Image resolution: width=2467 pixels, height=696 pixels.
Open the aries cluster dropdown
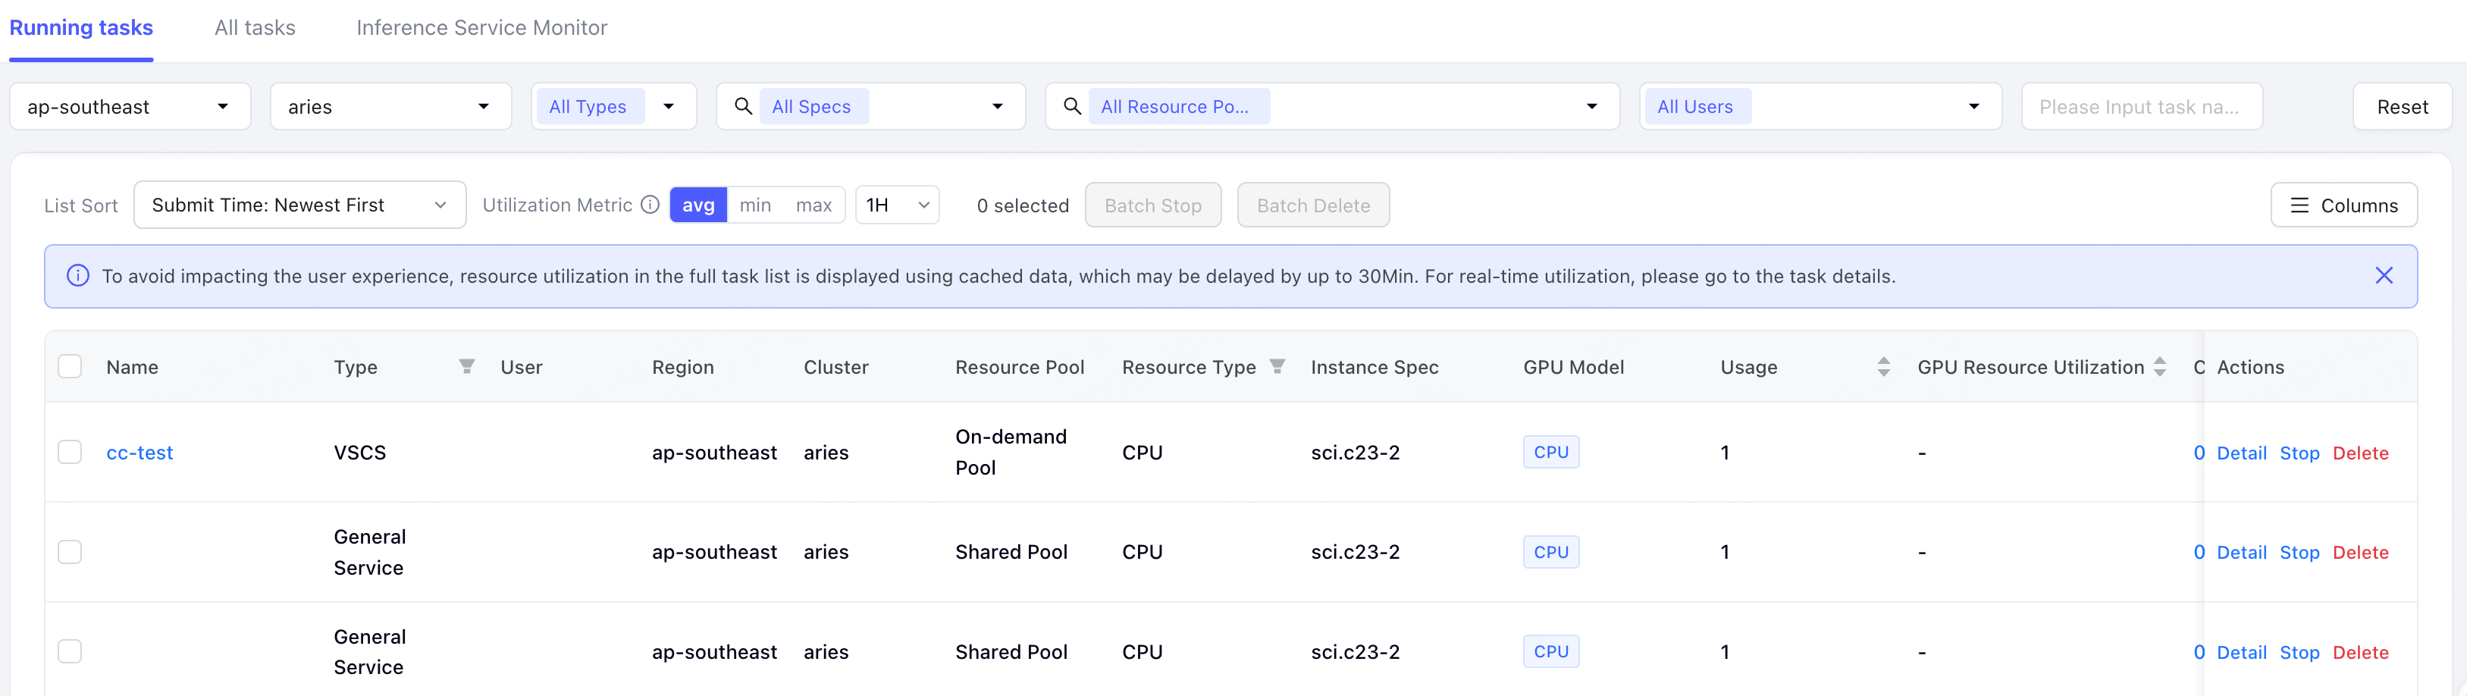(390, 106)
